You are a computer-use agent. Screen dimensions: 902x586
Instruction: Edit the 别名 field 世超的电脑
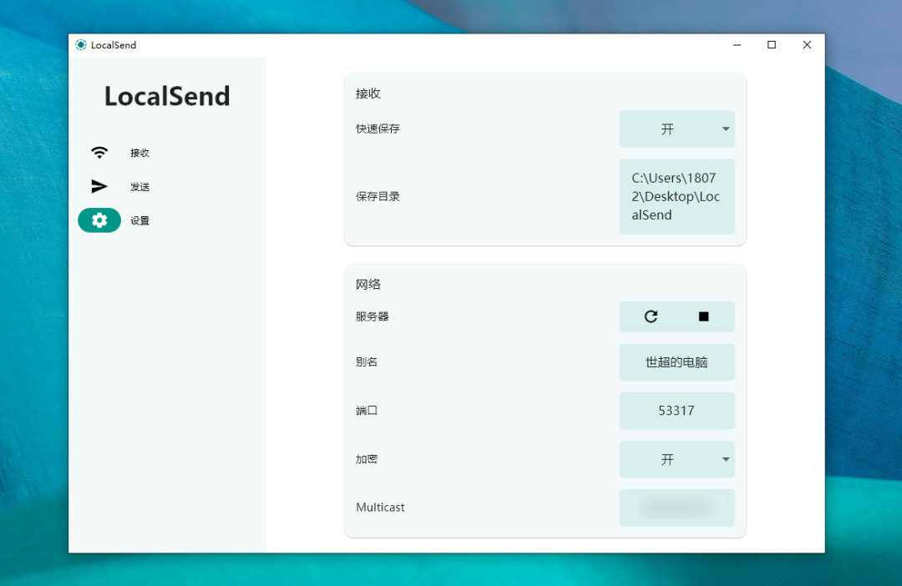(677, 362)
